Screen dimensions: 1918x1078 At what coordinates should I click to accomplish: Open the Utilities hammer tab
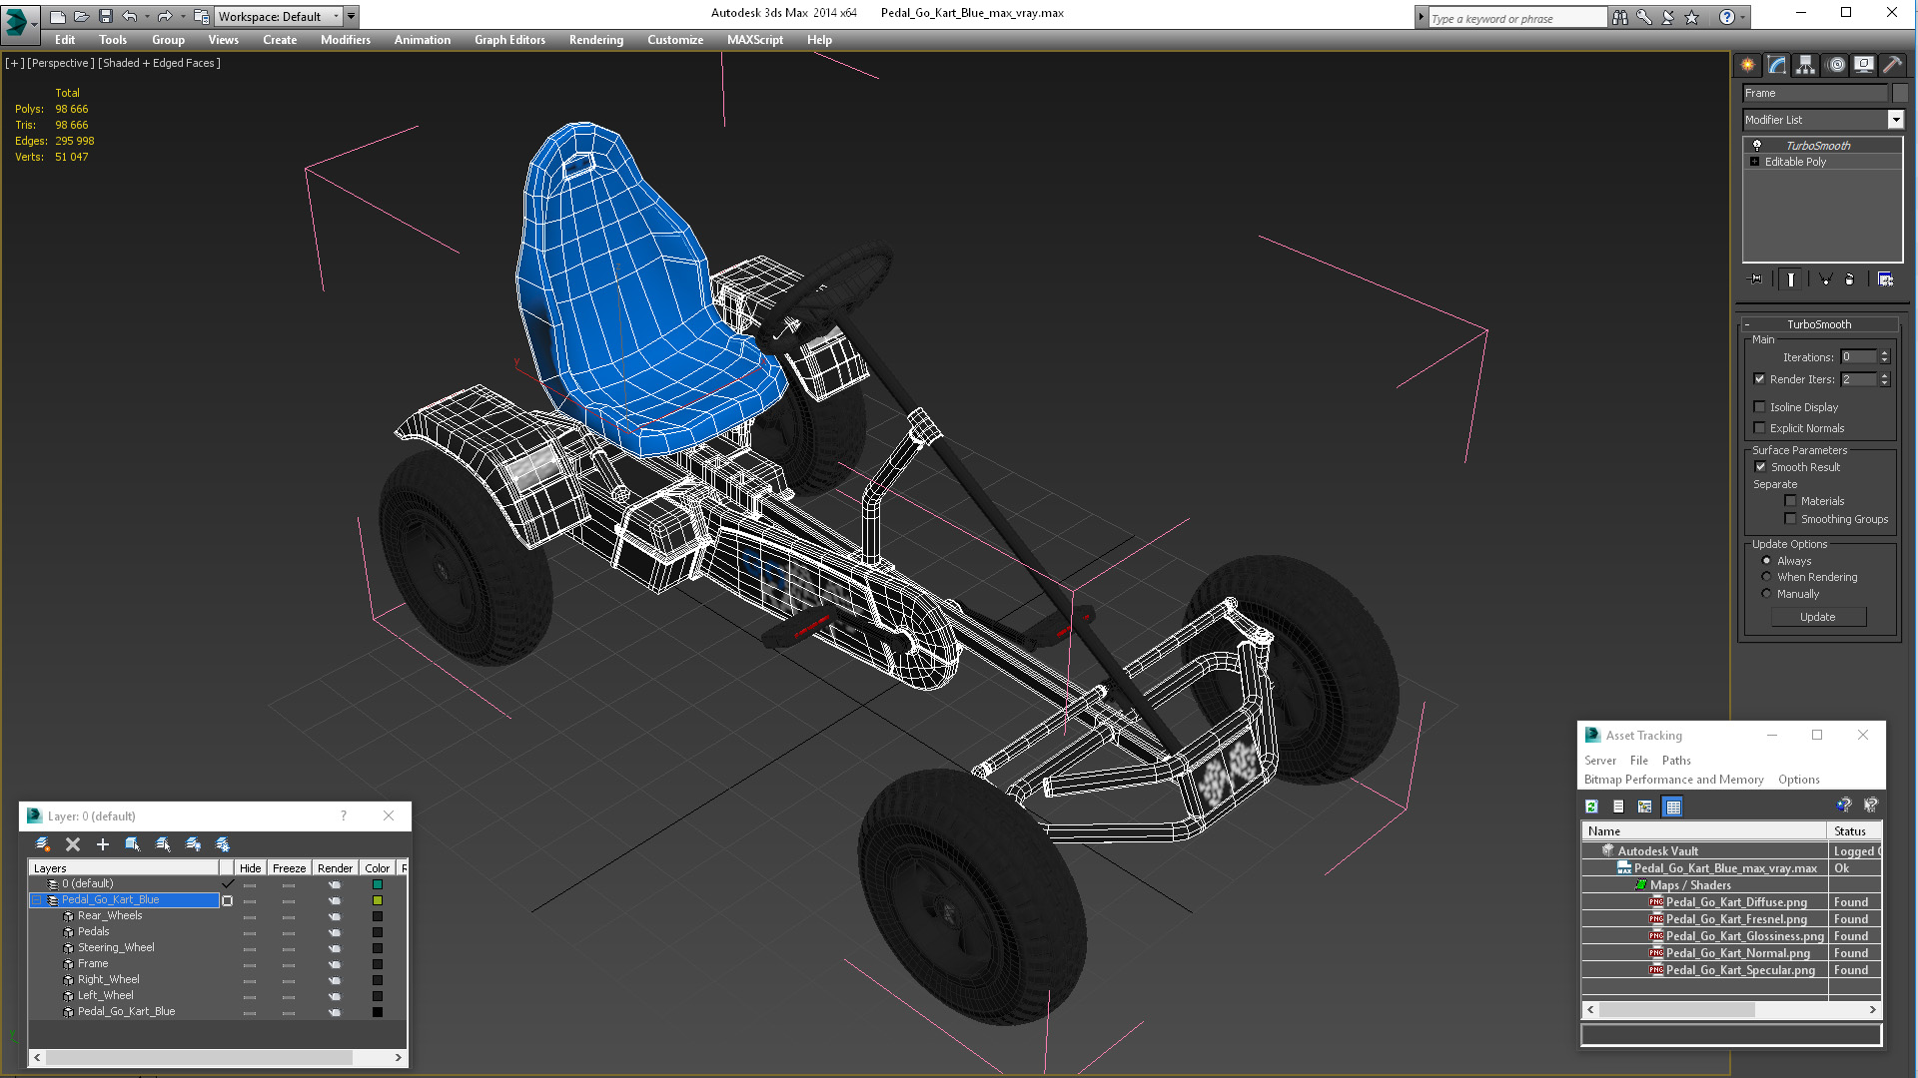coord(1892,65)
